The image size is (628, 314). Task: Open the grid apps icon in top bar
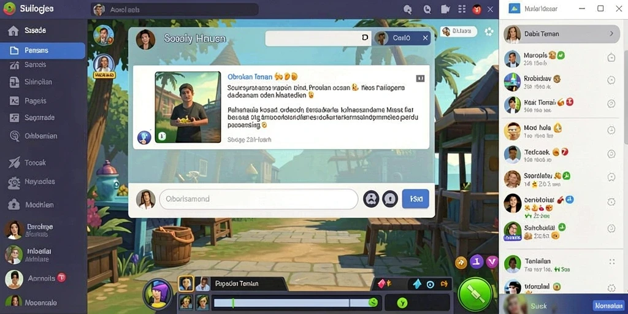point(462,10)
